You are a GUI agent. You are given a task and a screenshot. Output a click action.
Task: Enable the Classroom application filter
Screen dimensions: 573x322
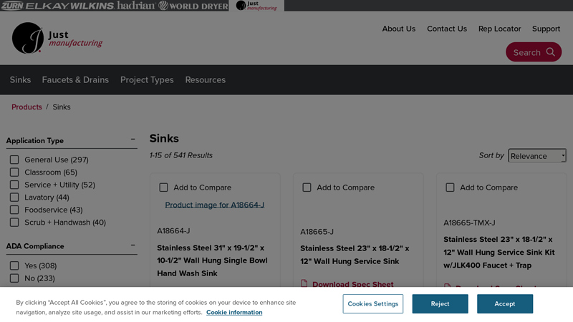[x=14, y=172]
